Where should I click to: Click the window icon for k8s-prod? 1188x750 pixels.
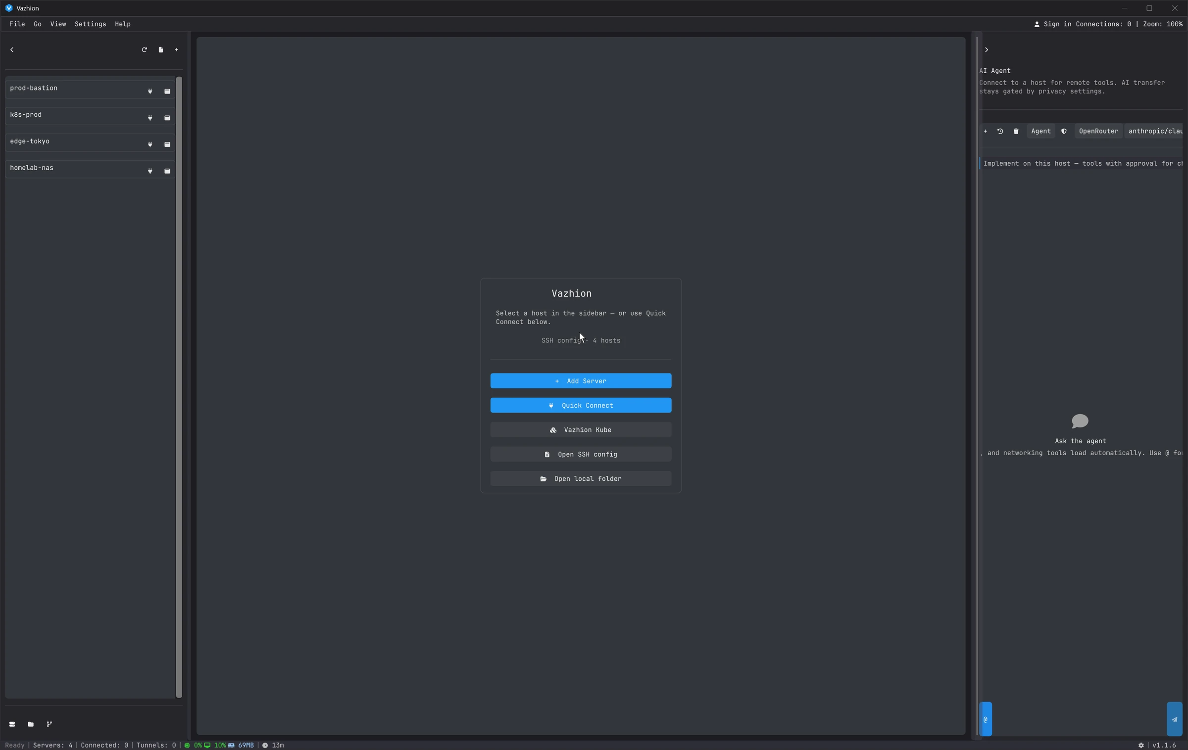pyautogui.click(x=167, y=118)
